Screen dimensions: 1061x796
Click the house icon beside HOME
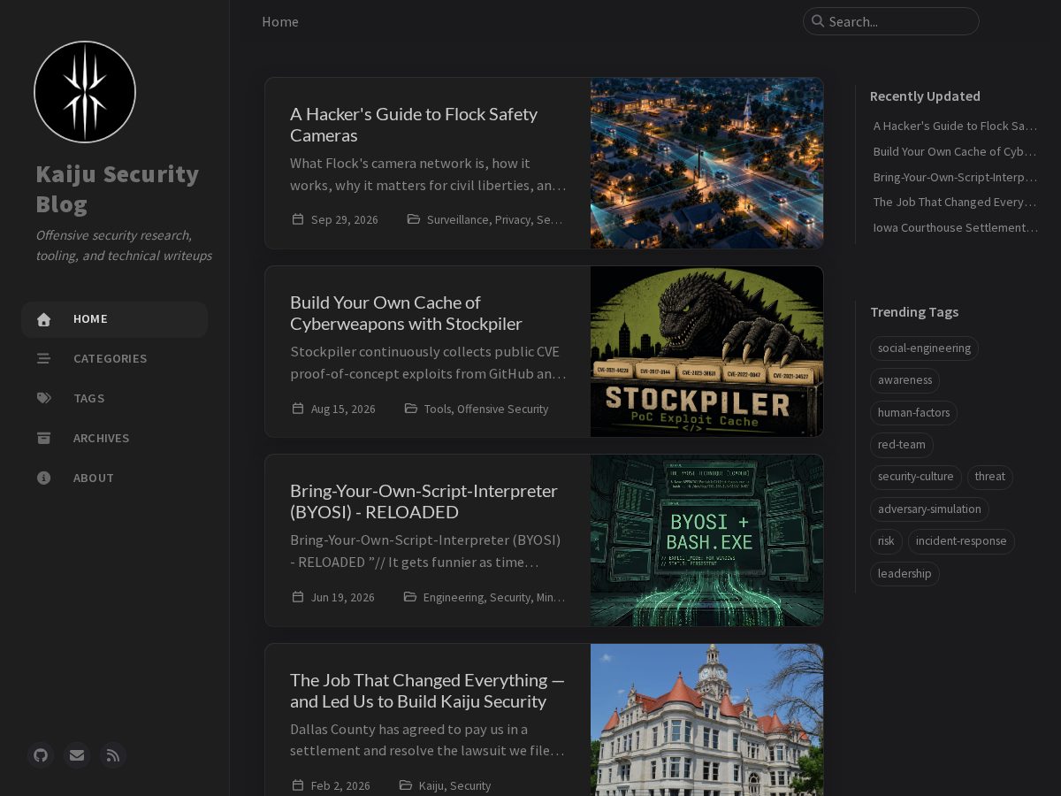[x=44, y=319]
